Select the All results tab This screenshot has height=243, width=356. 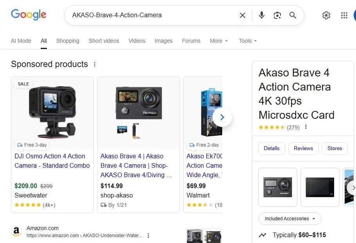(x=44, y=41)
